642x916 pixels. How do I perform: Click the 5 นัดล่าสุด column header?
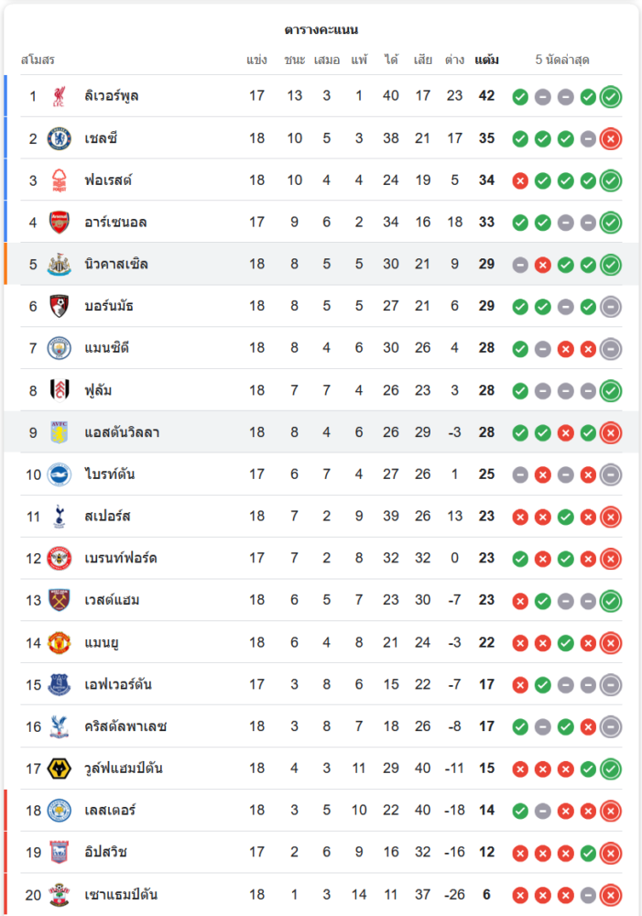[x=562, y=60]
